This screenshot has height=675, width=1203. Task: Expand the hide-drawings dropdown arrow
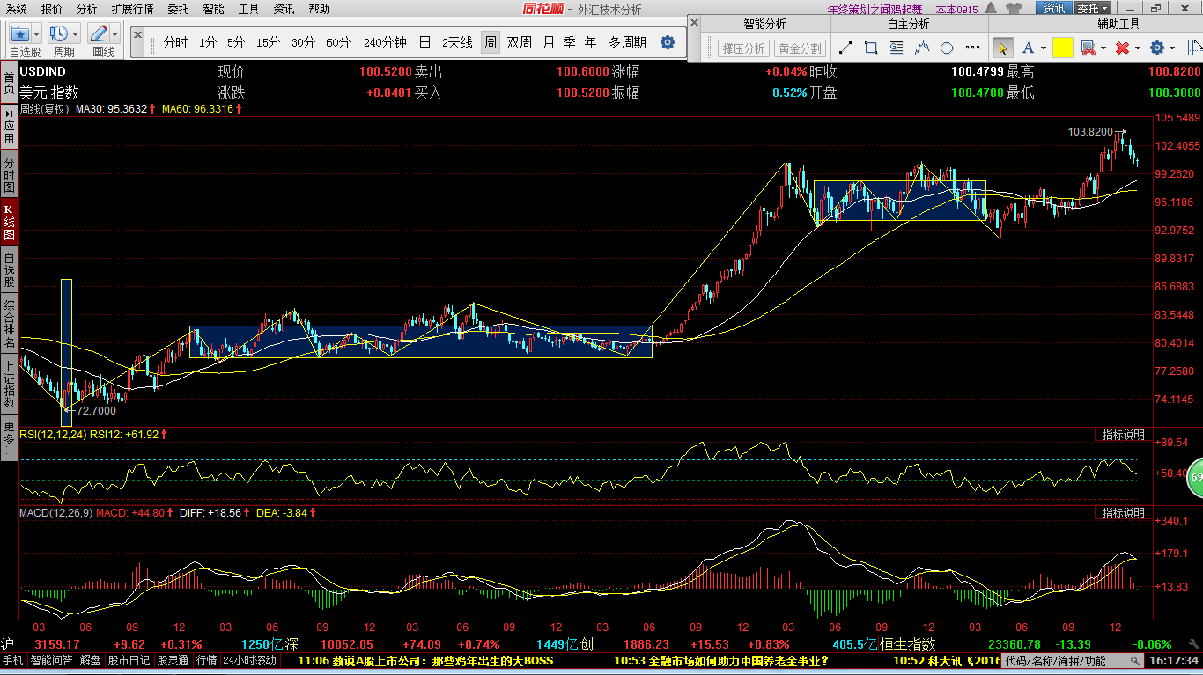coord(1103,48)
